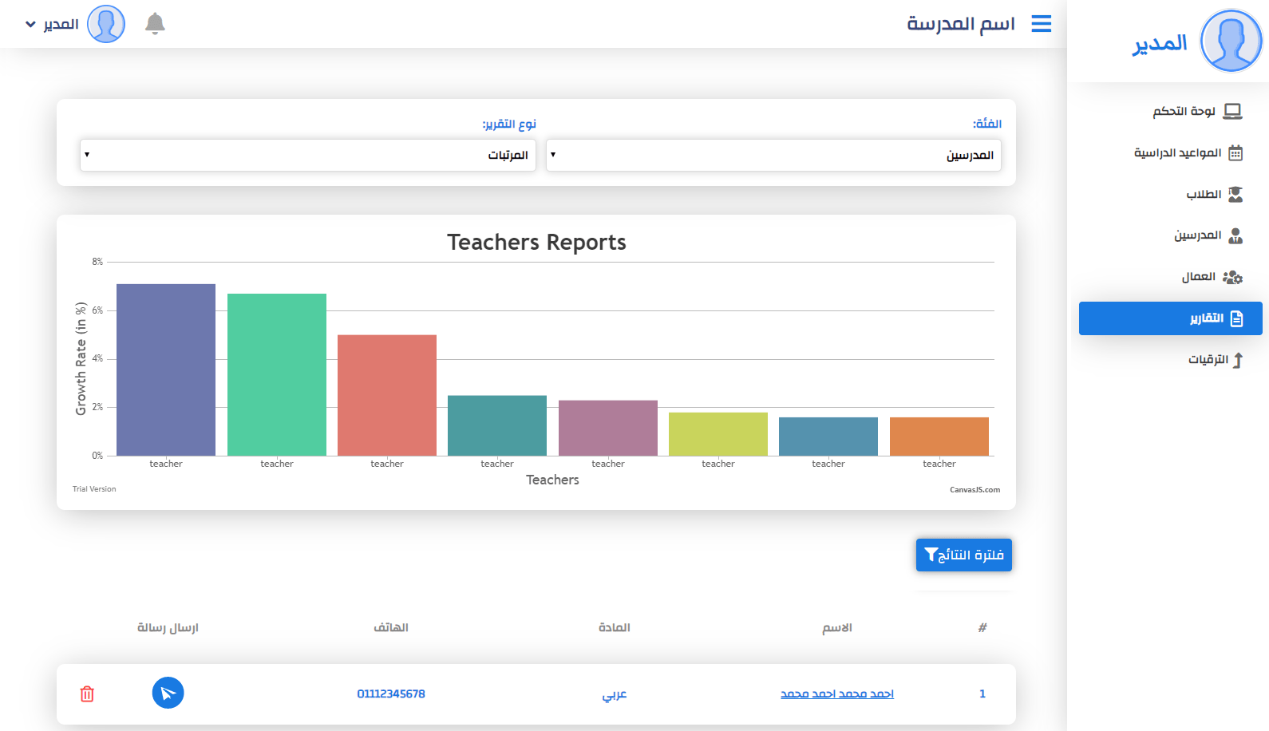Image resolution: width=1269 pixels, height=731 pixels.
Task: Click the CanvasJS.com credit link
Action: 974,490
